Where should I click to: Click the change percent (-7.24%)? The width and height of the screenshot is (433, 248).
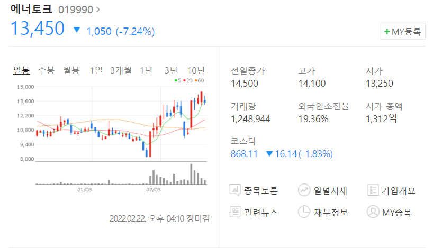pyautogui.click(x=135, y=31)
